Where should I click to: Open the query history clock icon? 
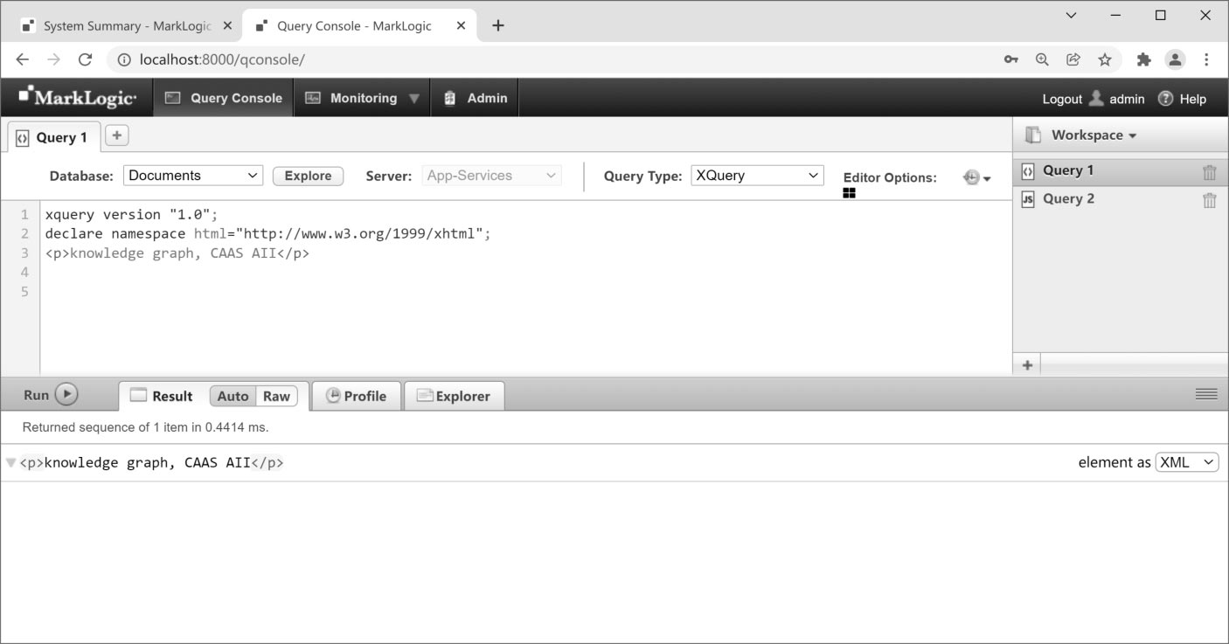tap(972, 177)
